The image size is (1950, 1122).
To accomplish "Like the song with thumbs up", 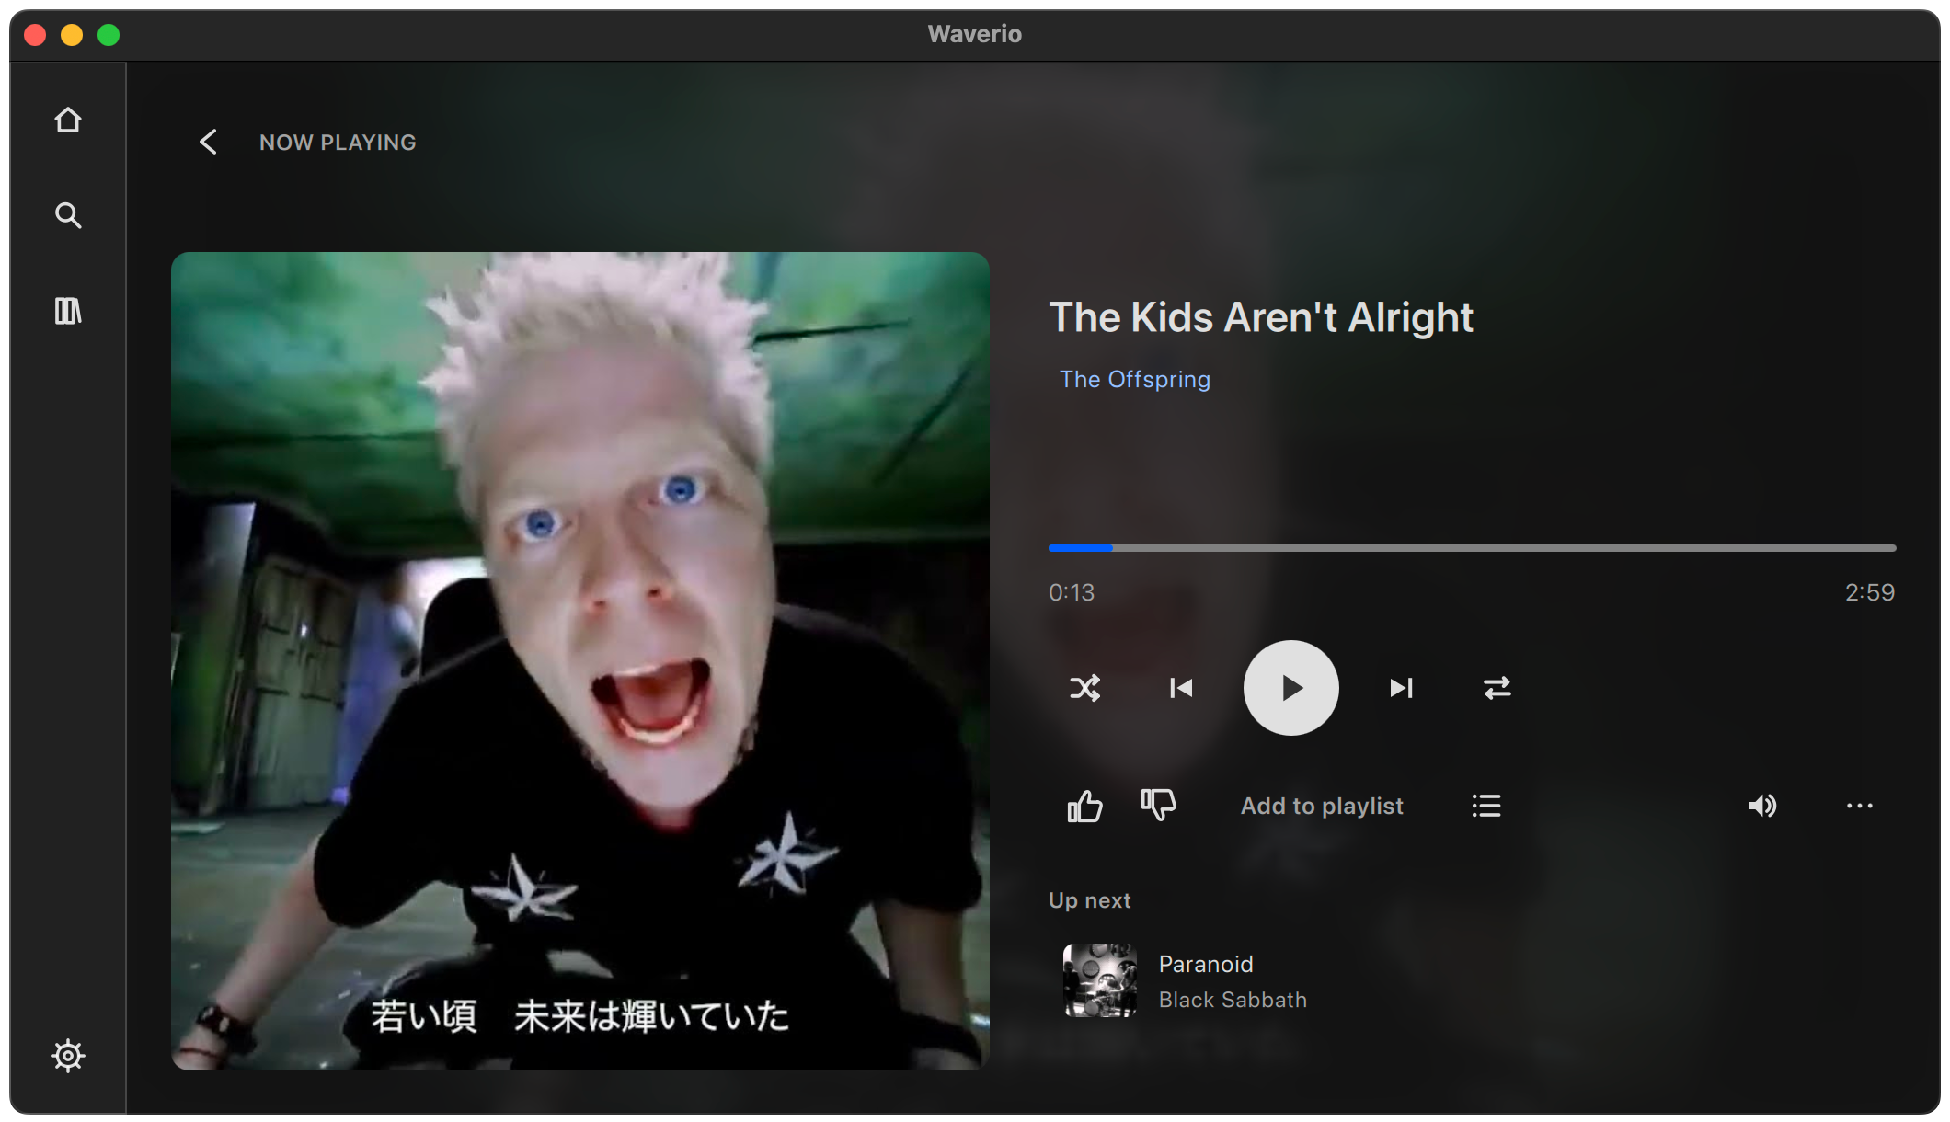I will click(1085, 807).
